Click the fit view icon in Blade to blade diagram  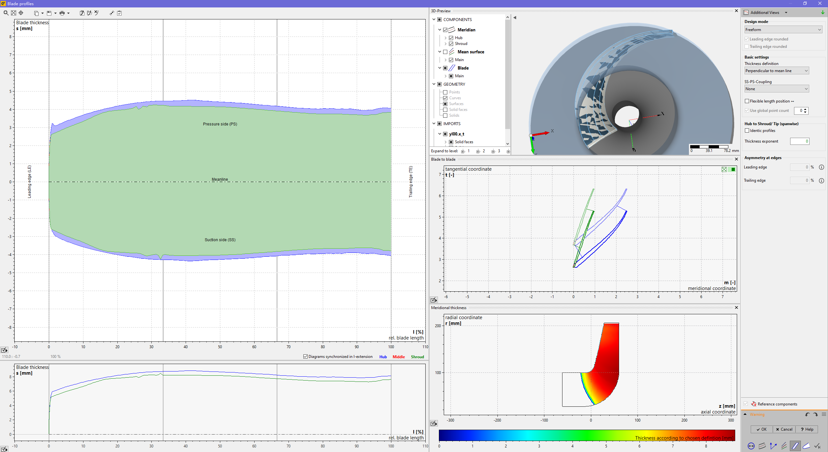coord(724,169)
